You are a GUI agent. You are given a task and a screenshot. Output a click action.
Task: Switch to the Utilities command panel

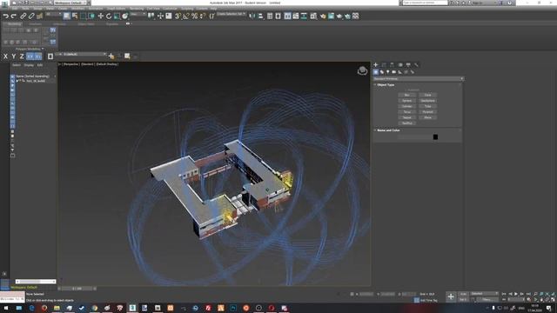click(416, 65)
